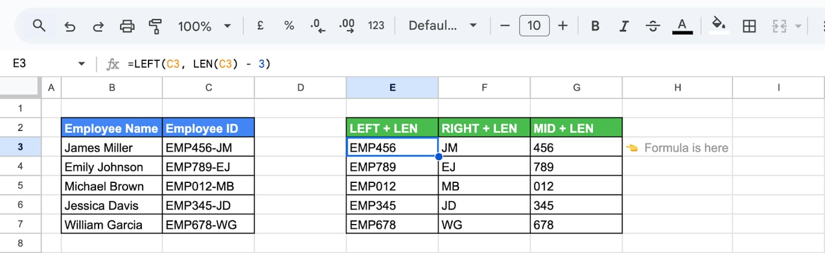Open the Default font dropdown
This screenshot has width=825, height=253.
coord(443,25)
